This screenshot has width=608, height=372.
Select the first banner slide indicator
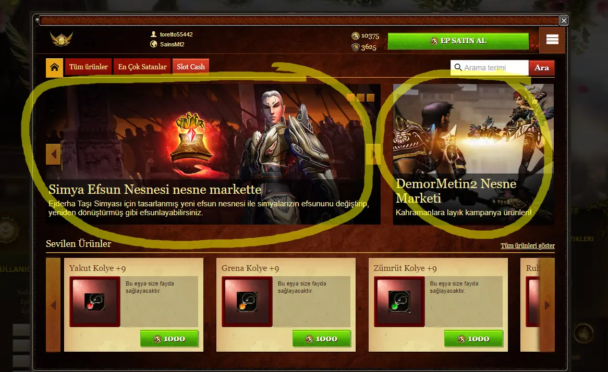(x=350, y=97)
